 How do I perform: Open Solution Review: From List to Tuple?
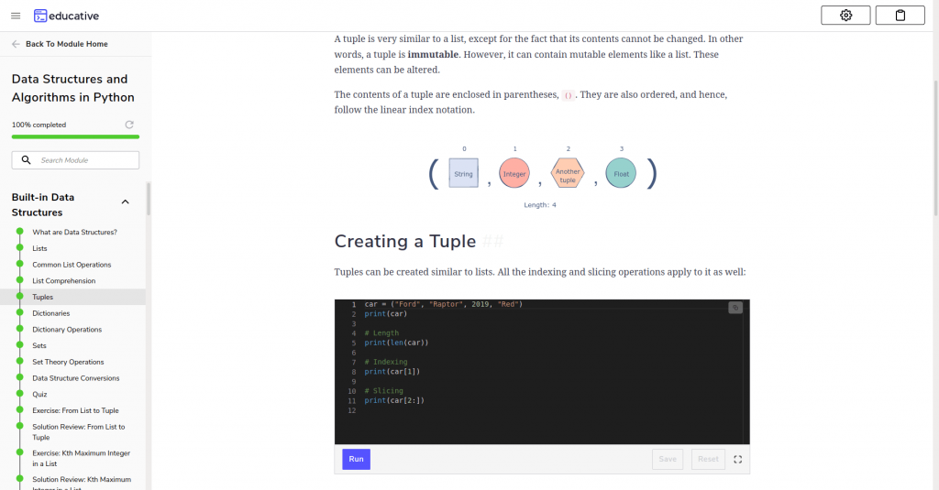[x=79, y=432]
